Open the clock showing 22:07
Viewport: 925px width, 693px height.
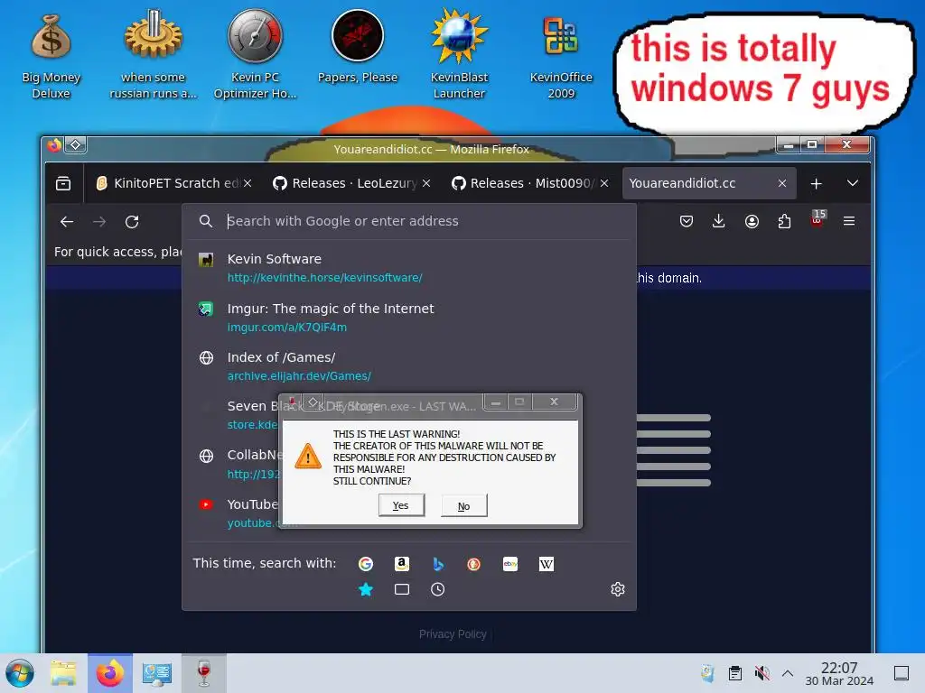(x=839, y=673)
